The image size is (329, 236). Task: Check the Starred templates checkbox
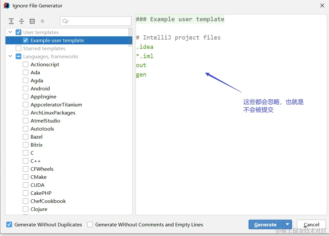pyautogui.click(x=18, y=49)
